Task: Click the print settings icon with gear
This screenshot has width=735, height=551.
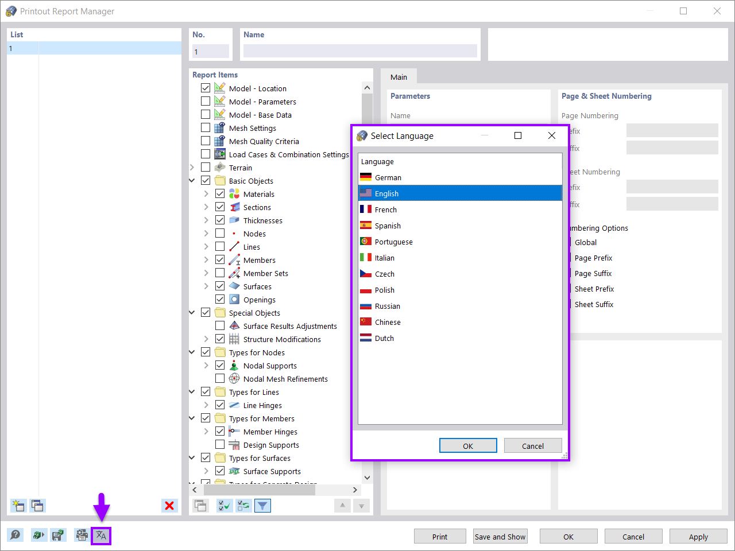Action: pos(80,535)
